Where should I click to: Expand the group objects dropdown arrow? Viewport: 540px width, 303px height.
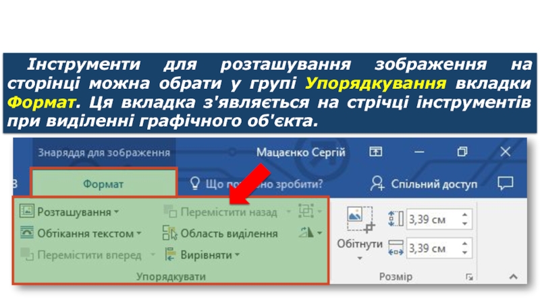pyautogui.click(x=320, y=211)
